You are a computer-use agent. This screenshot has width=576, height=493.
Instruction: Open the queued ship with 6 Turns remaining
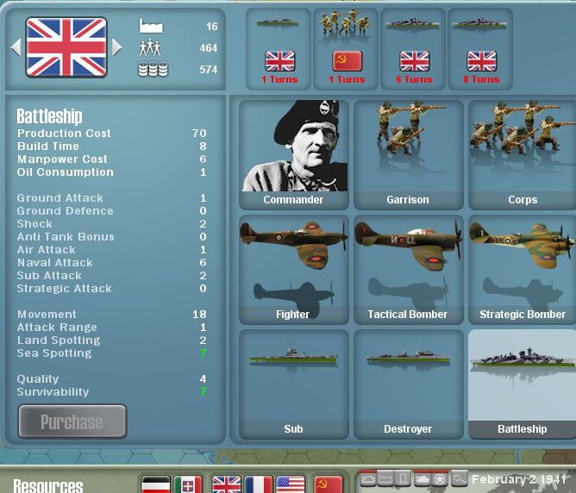click(x=415, y=48)
